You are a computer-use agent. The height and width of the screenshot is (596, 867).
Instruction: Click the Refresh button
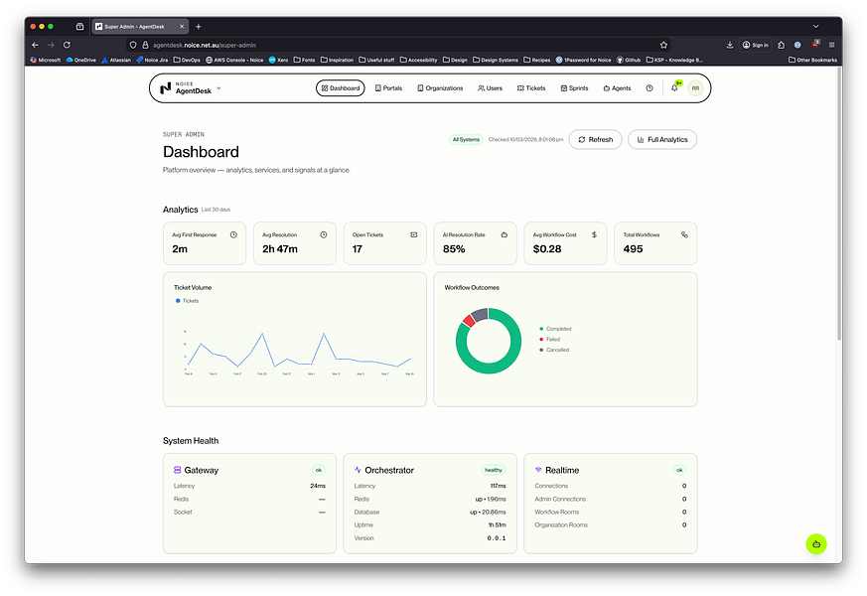pyautogui.click(x=596, y=139)
